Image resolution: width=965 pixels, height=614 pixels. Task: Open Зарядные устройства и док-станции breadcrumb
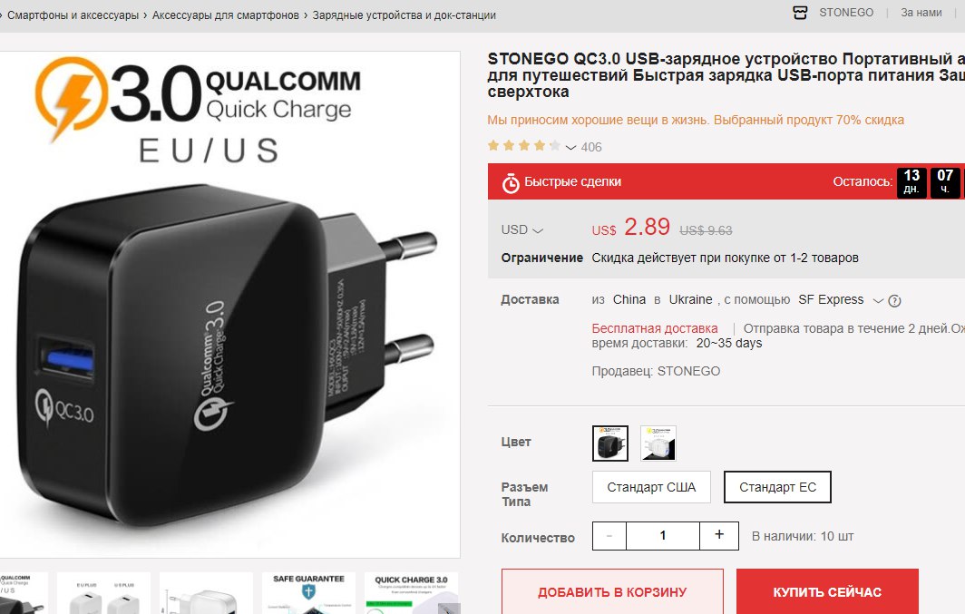[404, 15]
